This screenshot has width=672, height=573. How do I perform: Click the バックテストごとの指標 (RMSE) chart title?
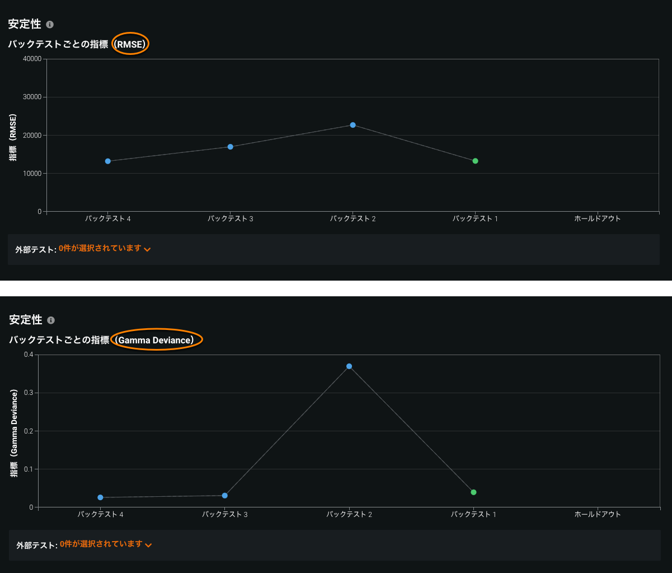tap(78, 44)
